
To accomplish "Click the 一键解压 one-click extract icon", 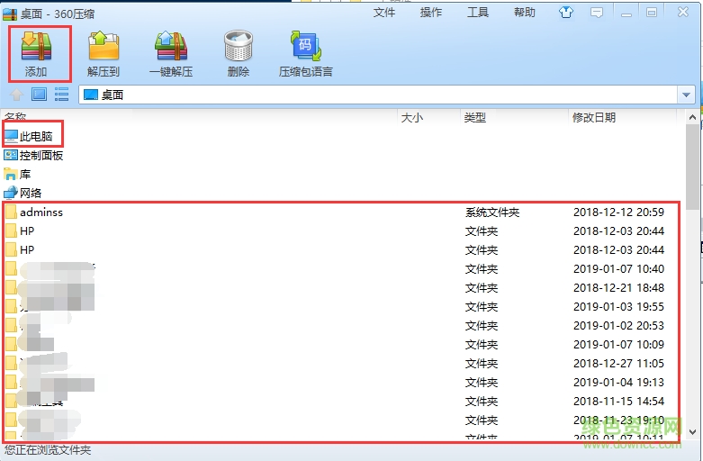I will [x=171, y=46].
